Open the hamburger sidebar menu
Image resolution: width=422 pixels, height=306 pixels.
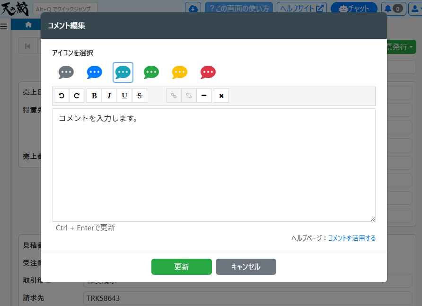4,26
